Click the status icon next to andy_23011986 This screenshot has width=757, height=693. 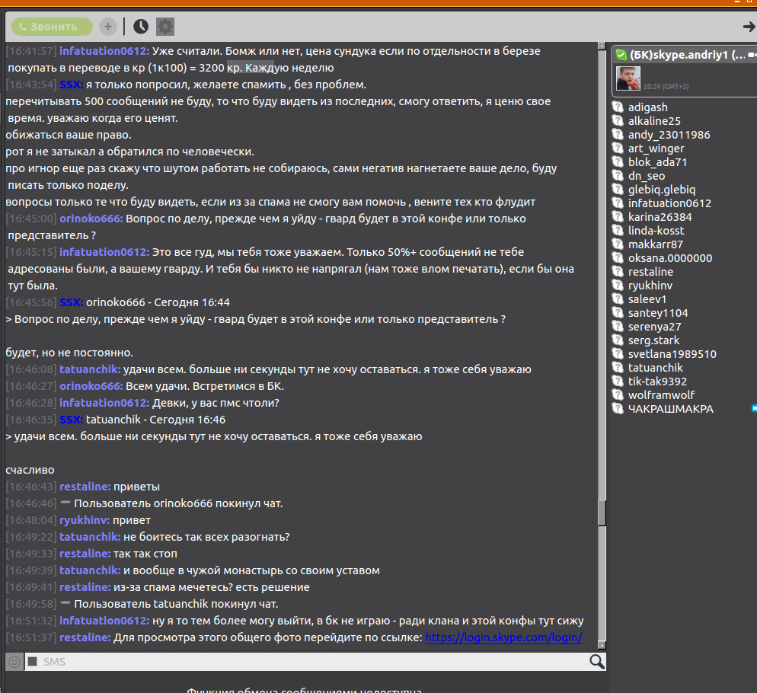tap(618, 134)
